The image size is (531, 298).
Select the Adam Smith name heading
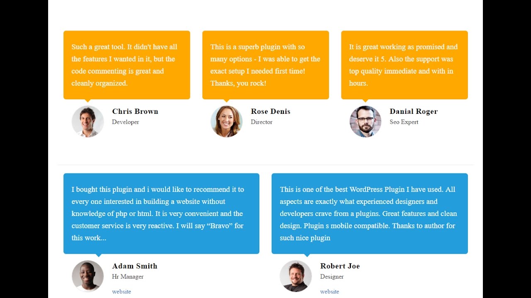pos(134,266)
